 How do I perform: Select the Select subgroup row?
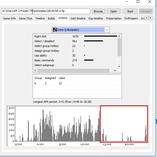pyautogui.click(x=75, y=65)
